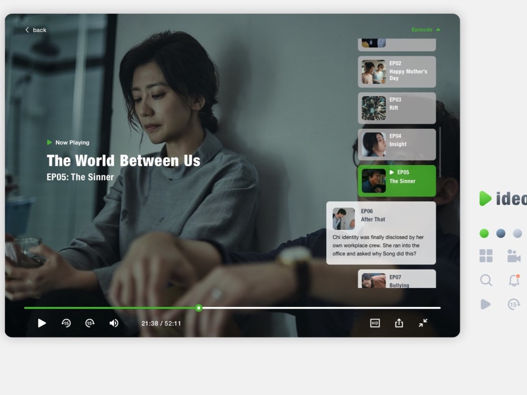Share the video via share icon
Screen dimensions: 527x395
point(399,323)
